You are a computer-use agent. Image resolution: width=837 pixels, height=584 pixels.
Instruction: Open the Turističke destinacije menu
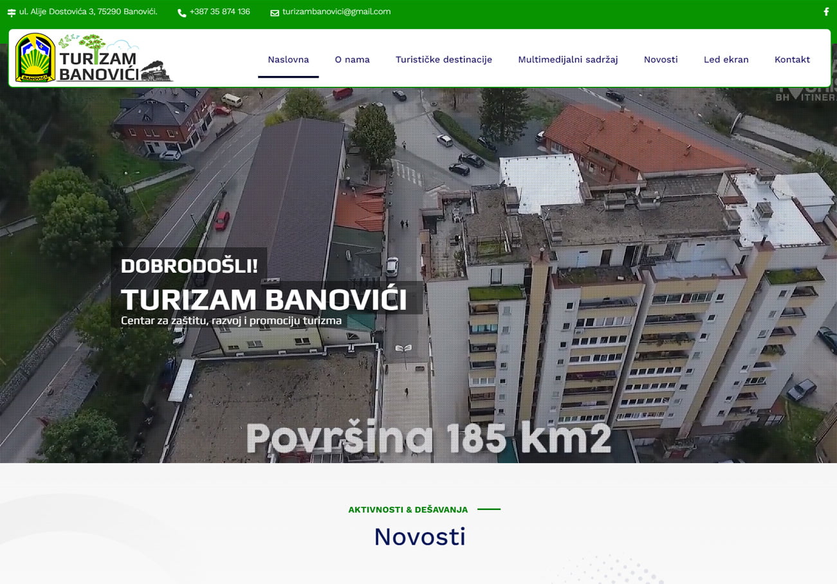click(x=443, y=60)
